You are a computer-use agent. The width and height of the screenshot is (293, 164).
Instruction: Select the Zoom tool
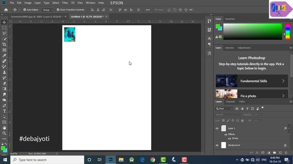4,133
